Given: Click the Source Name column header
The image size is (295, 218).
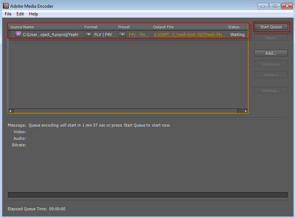Looking at the screenshot, I should [x=45, y=27].
